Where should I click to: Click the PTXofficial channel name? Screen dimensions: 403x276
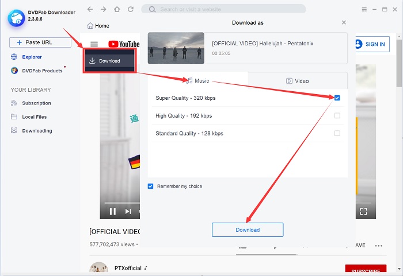coord(128,268)
